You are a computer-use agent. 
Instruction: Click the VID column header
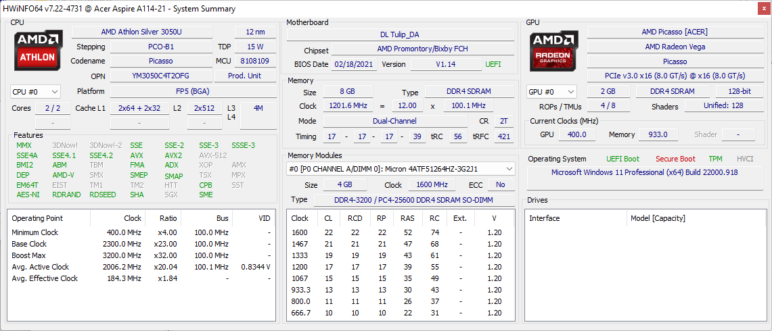click(x=252, y=218)
